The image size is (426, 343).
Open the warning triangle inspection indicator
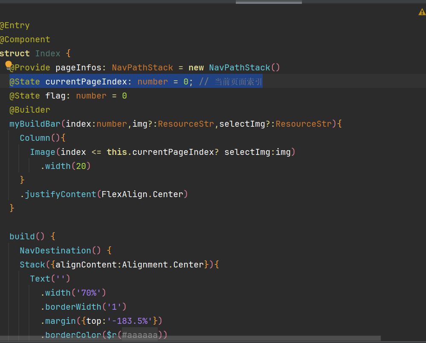(x=422, y=12)
